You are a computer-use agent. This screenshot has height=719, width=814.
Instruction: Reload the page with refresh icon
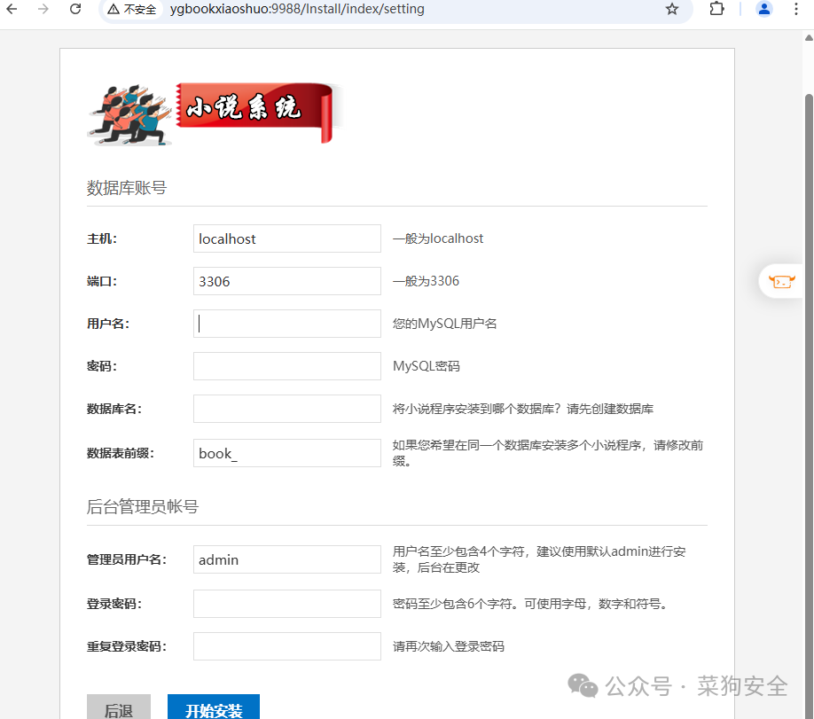tap(75, 9)
